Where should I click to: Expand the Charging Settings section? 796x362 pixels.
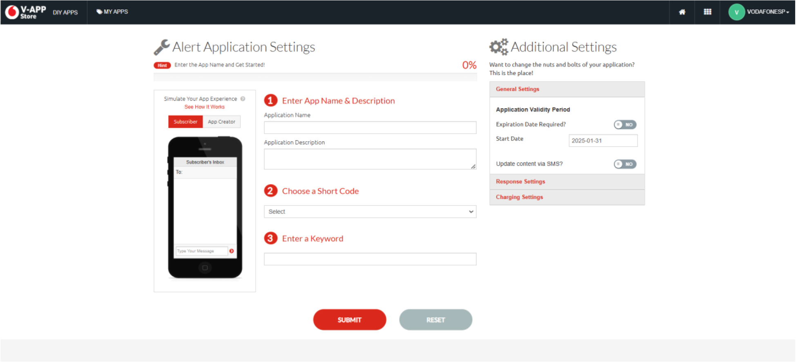coord(567,197)
